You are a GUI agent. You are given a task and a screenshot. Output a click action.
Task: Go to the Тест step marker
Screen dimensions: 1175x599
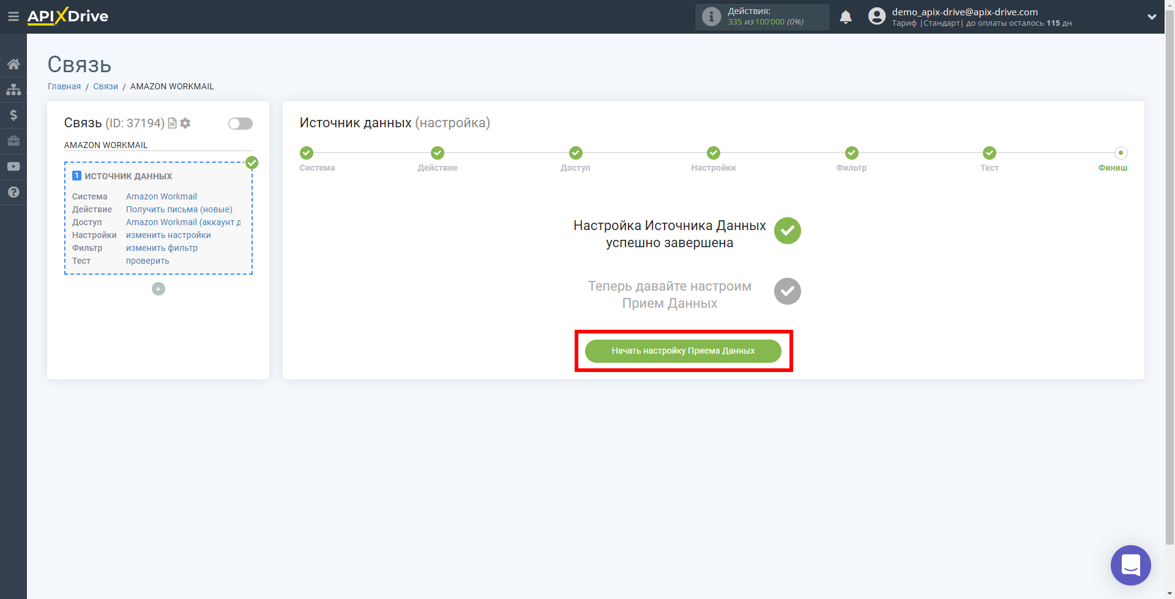[990, 153]
